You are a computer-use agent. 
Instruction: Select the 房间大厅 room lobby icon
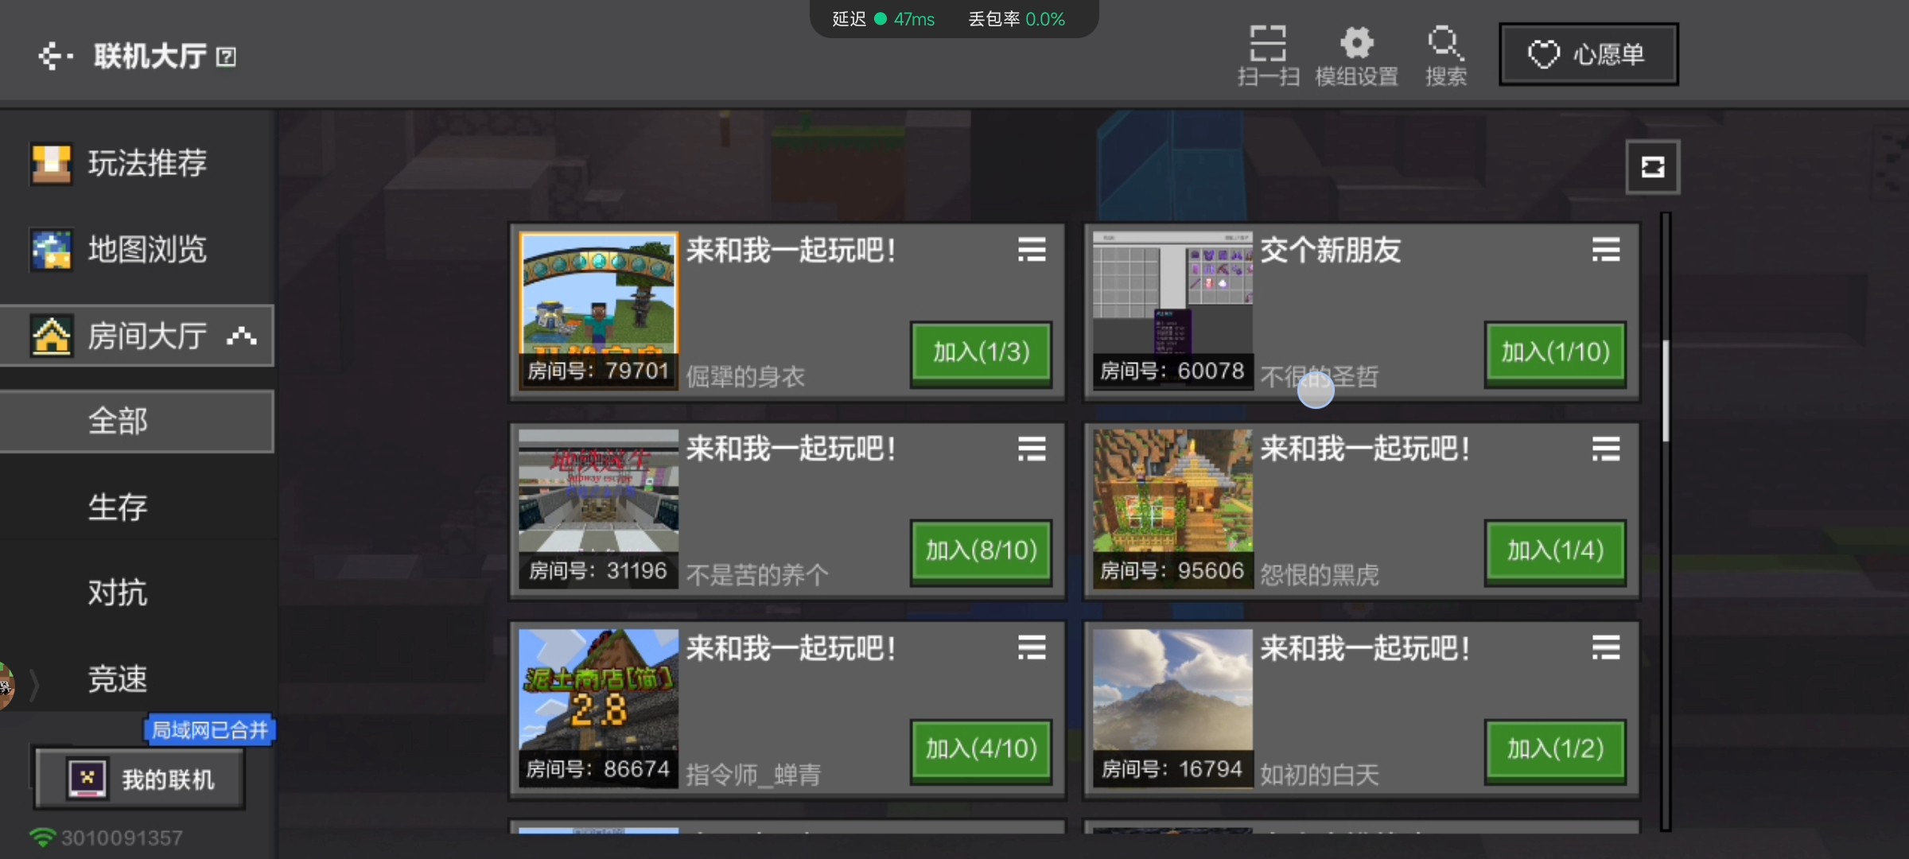point(50,335)
